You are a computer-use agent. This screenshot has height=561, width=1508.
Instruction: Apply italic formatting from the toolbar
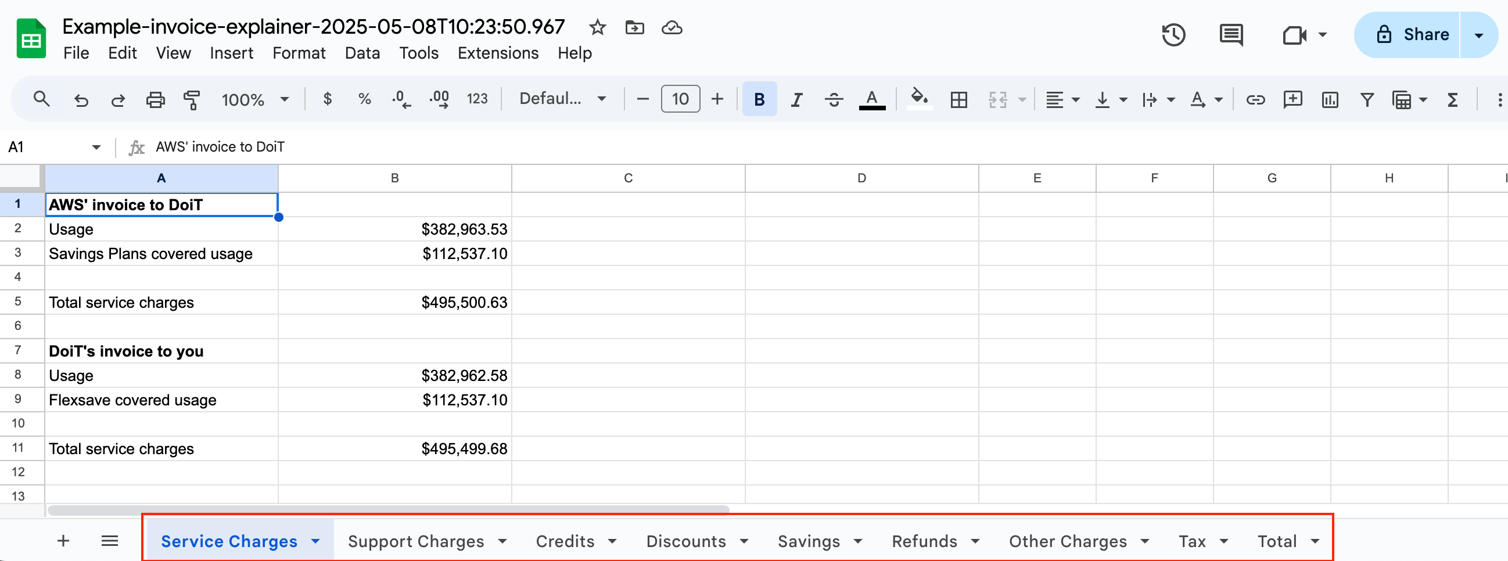point(796,99)
